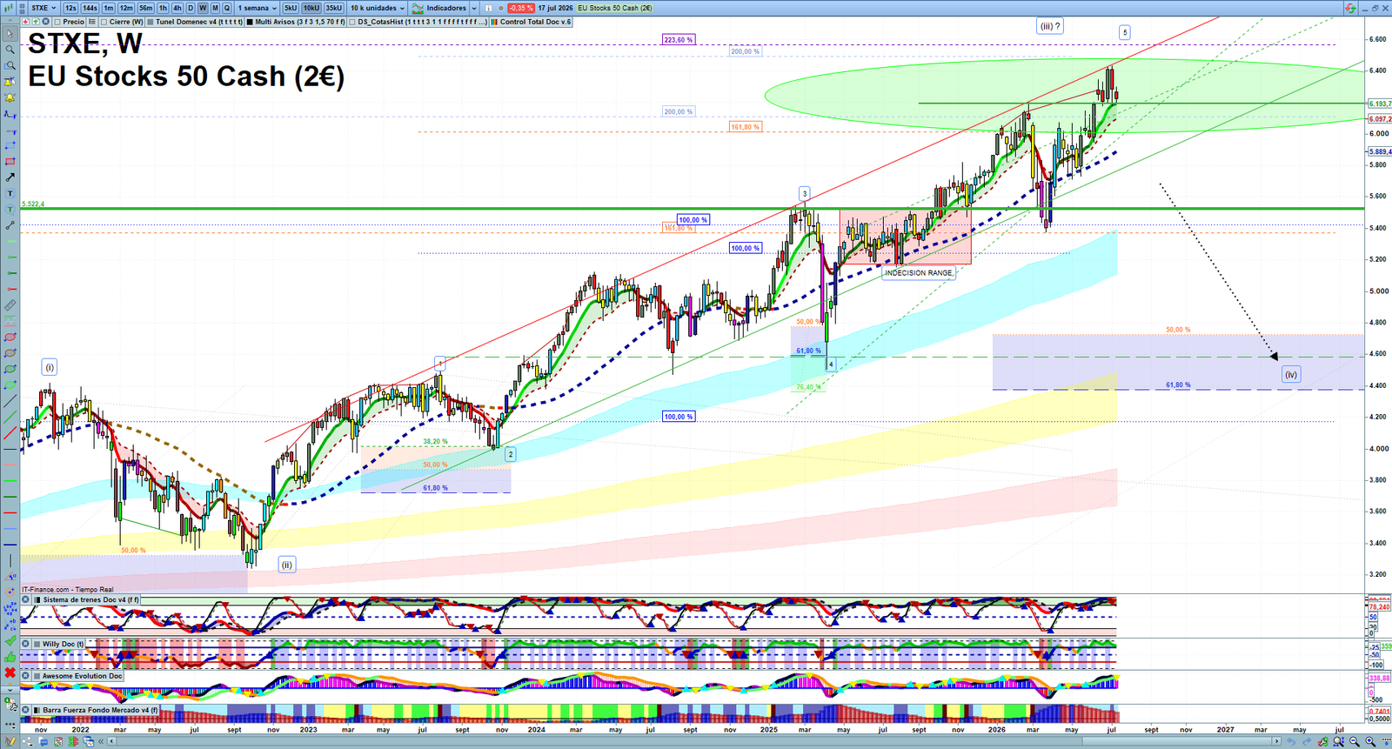Click the green up arrow icon in the price bar

coord(36,22)
